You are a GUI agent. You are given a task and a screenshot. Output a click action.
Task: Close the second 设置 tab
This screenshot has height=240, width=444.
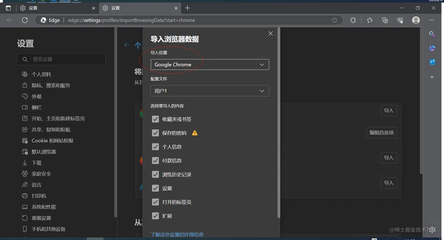pos(176,8)
